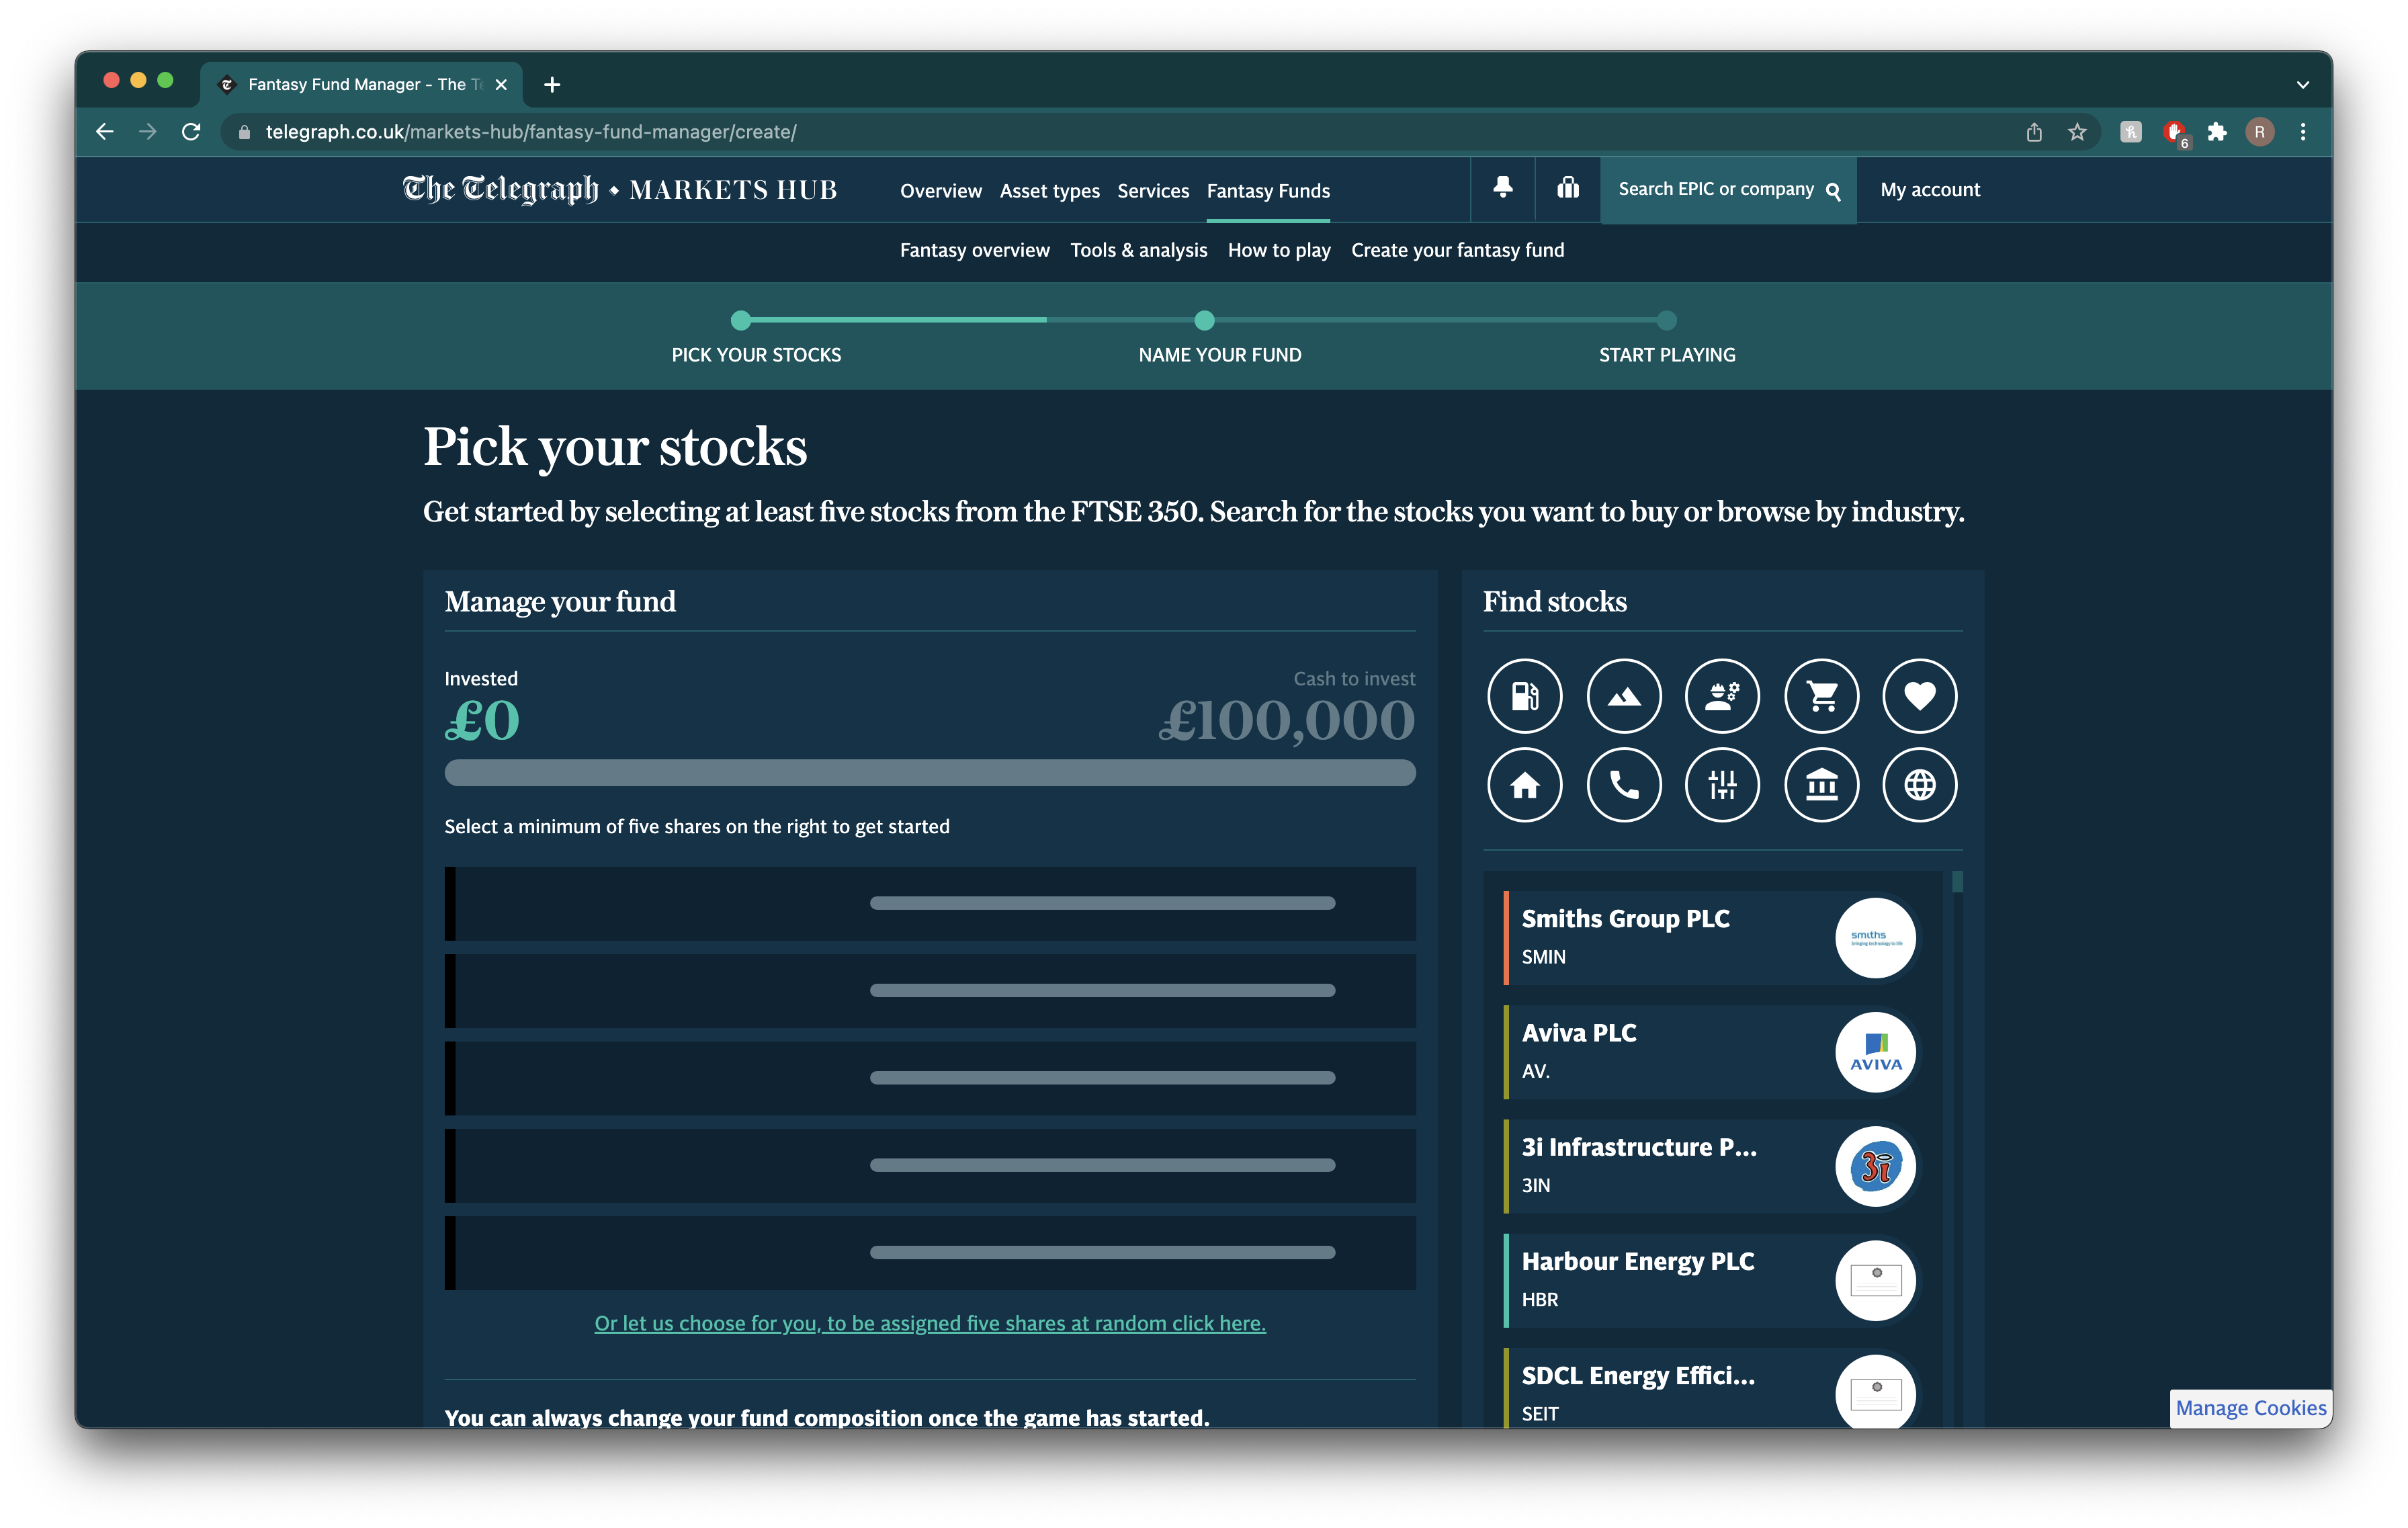The width and height of the screenshot is (2408, 1528).
Task: Open a new browser tab
Action: (552, 85)
